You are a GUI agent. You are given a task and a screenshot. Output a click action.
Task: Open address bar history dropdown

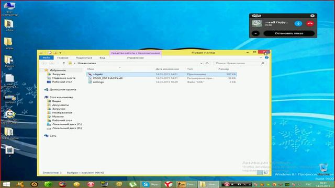pos(201,63)
